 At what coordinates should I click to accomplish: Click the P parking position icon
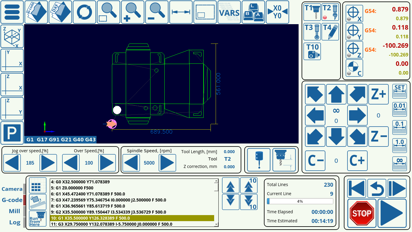pyautogui.click(x=12, y=133)
